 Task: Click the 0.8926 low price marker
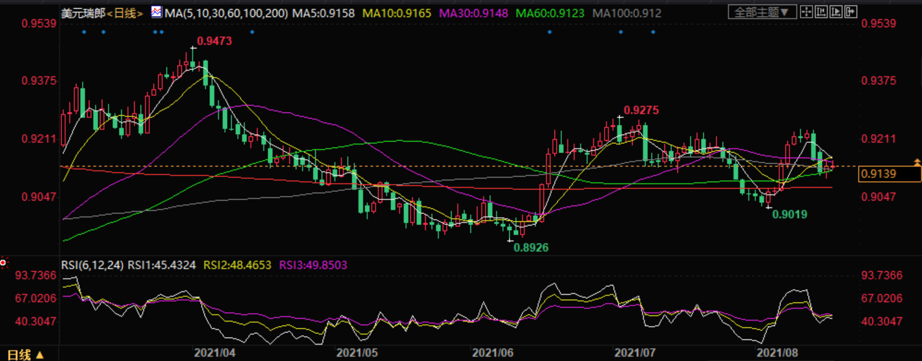[x=530, y=247]
